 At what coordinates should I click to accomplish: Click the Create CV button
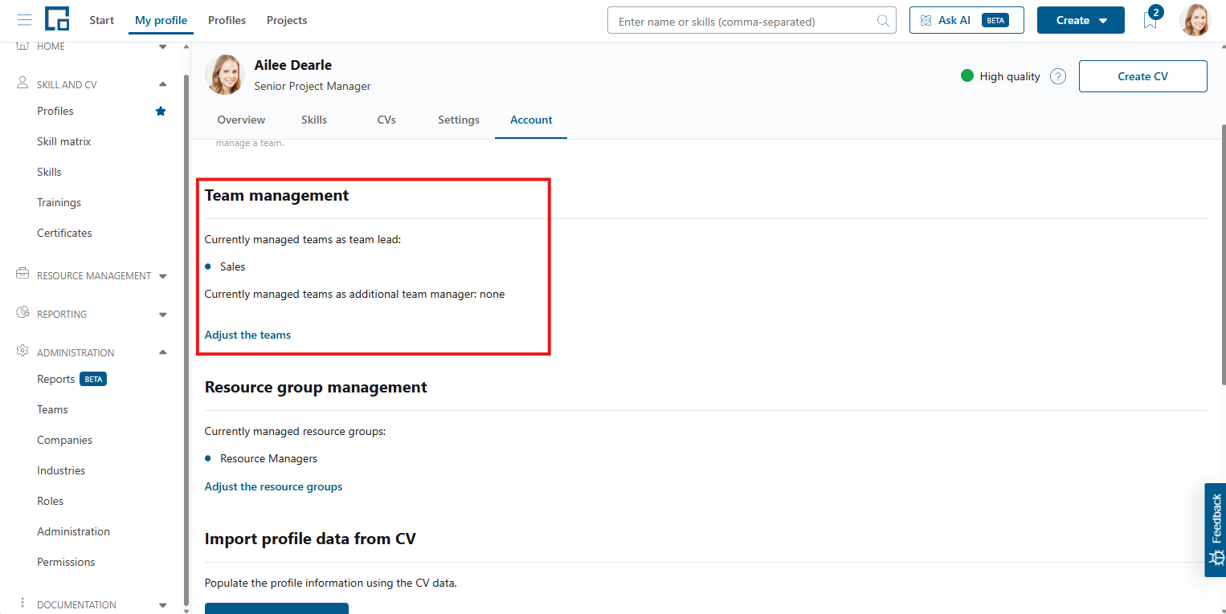coord(1142,76)
